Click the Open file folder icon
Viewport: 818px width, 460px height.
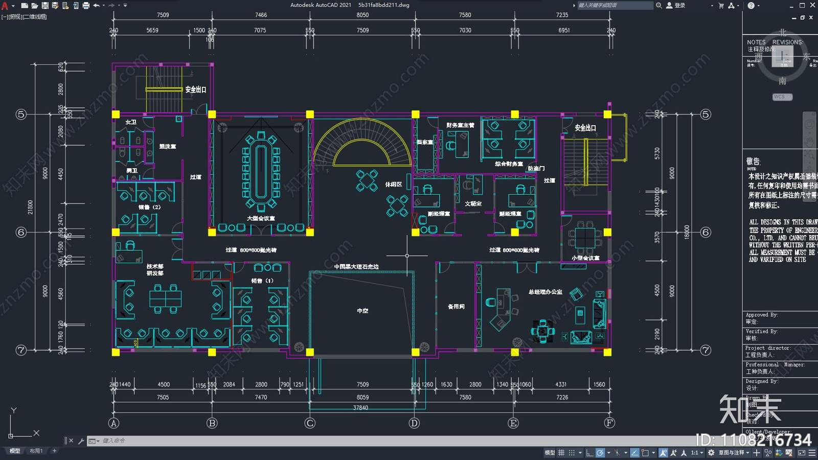coord(35,6)
